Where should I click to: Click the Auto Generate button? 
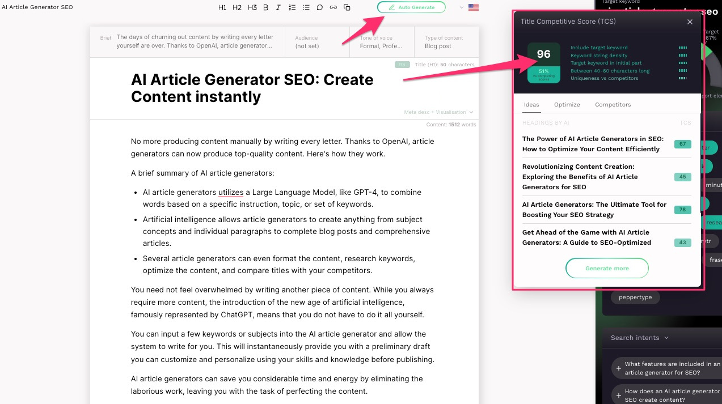click(x=411, y=7)
